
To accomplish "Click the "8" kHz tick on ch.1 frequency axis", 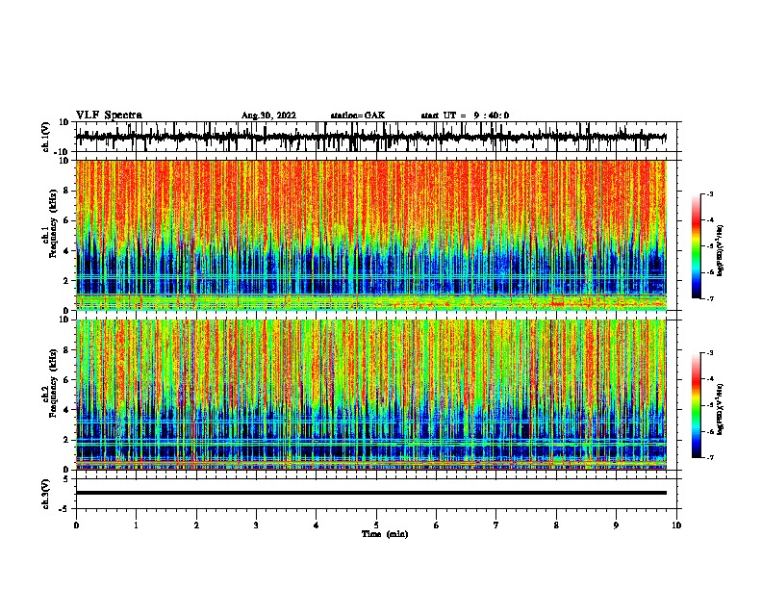I will [67, 191].
